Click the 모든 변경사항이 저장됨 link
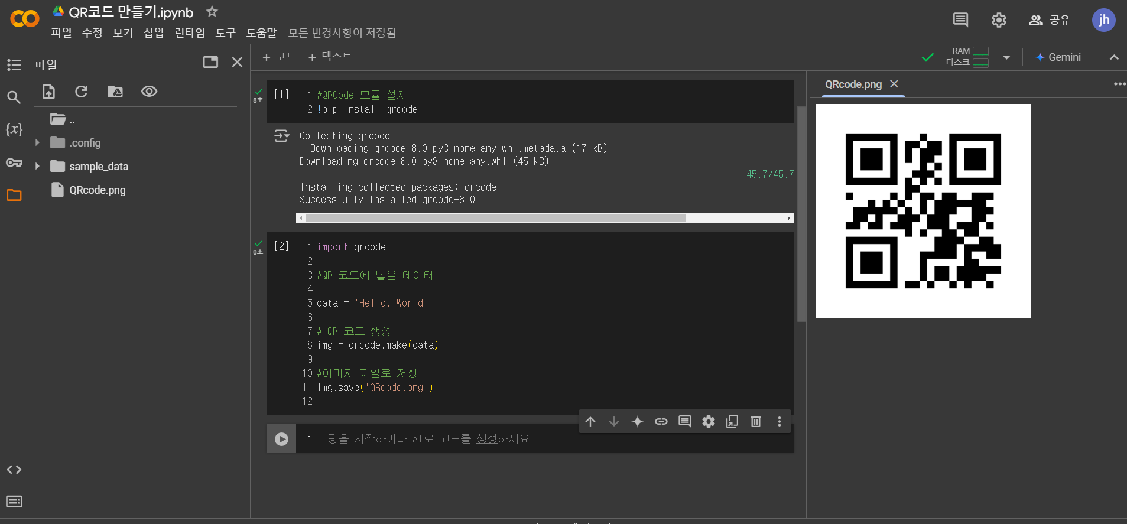This screenshot has width=1127, height=524. [x=342, y=33]
